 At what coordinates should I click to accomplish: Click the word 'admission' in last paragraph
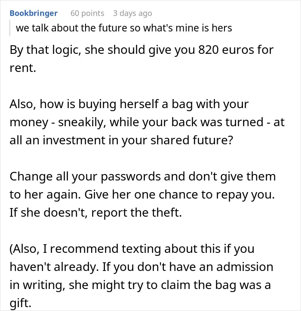pos(245,267)
